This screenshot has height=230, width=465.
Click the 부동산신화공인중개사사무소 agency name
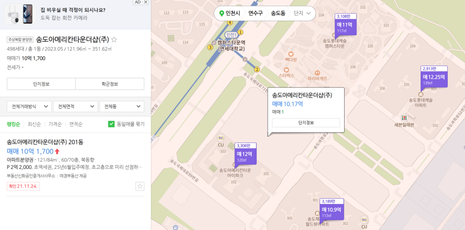click(31, 176)
